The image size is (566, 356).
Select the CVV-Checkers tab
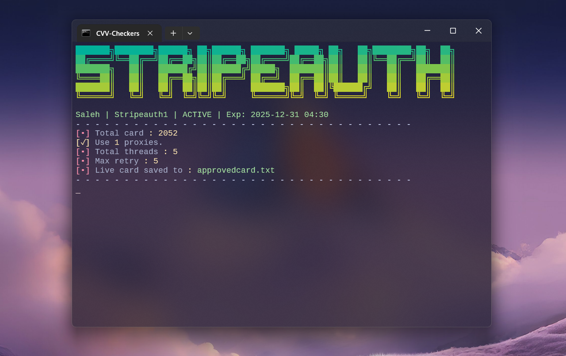pos(119,33)
